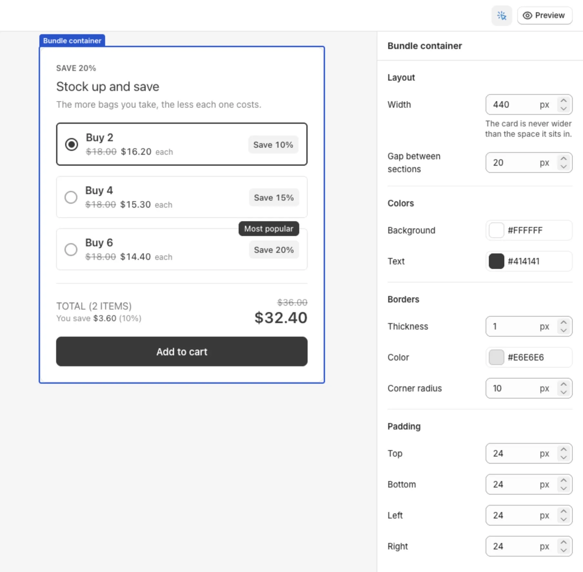Edit the Text hex code #414141

524,261
